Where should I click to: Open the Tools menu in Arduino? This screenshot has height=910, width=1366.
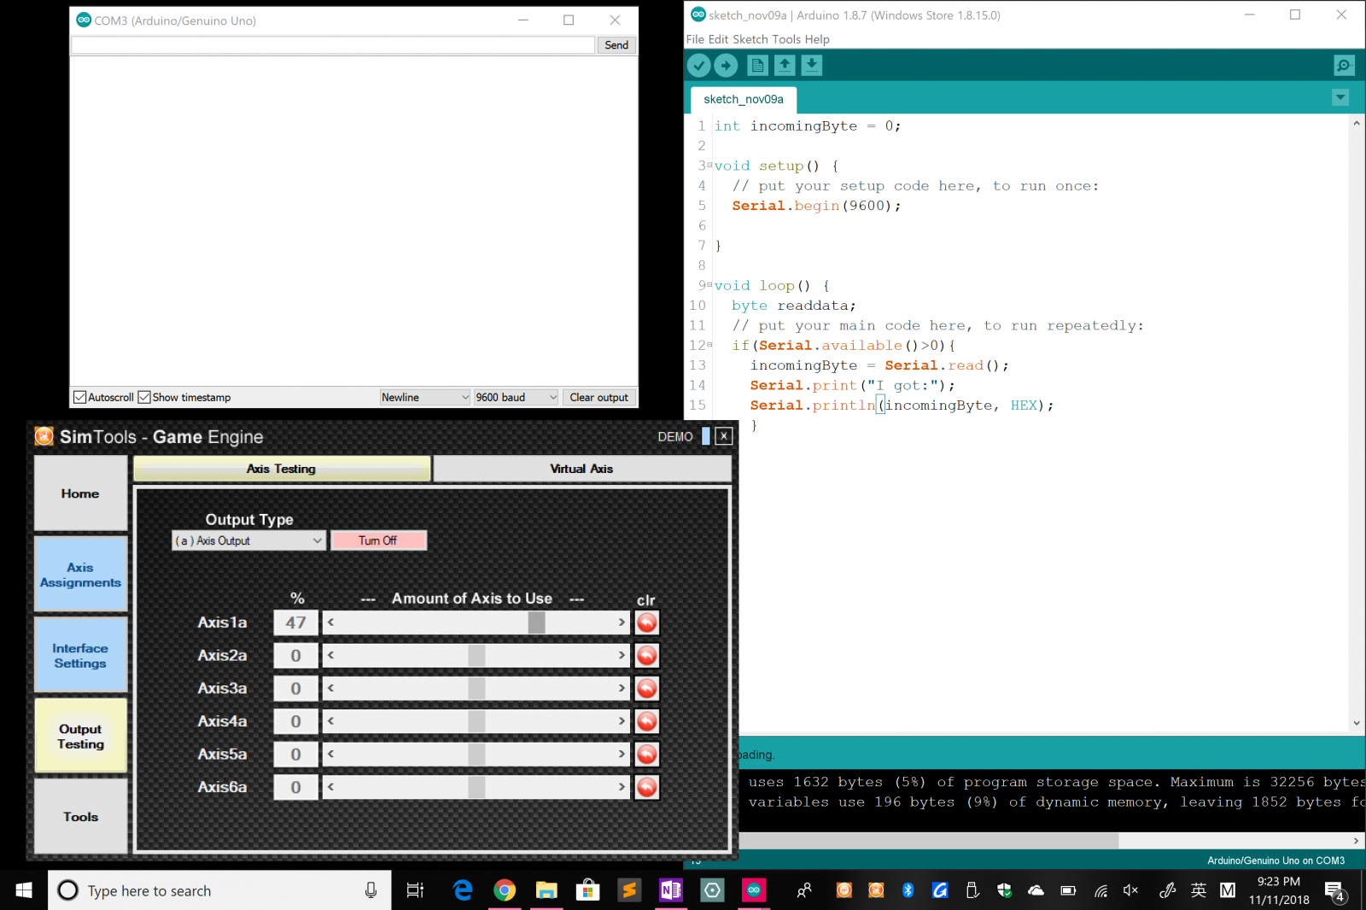click(786, 39)
